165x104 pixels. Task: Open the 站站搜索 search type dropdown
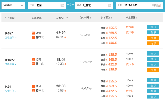pyautogui.click(x=13, y=5)
